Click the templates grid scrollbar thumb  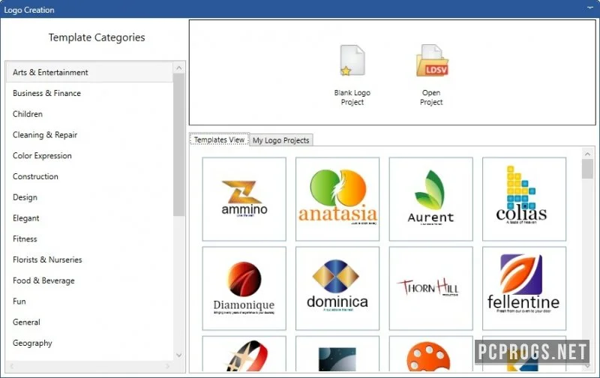(587, 169)
